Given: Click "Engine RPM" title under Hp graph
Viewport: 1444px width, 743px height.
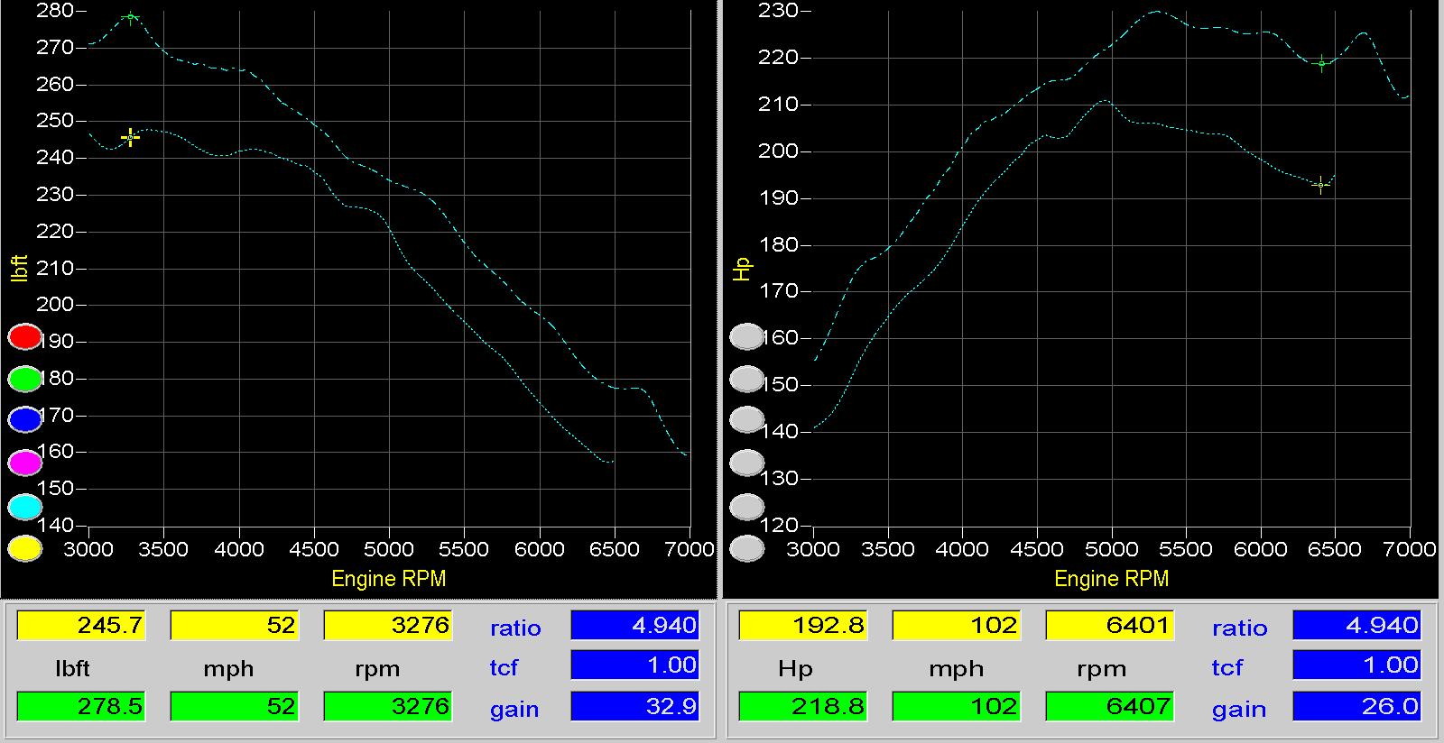Looking at the screenshot, I should 1111,578.
